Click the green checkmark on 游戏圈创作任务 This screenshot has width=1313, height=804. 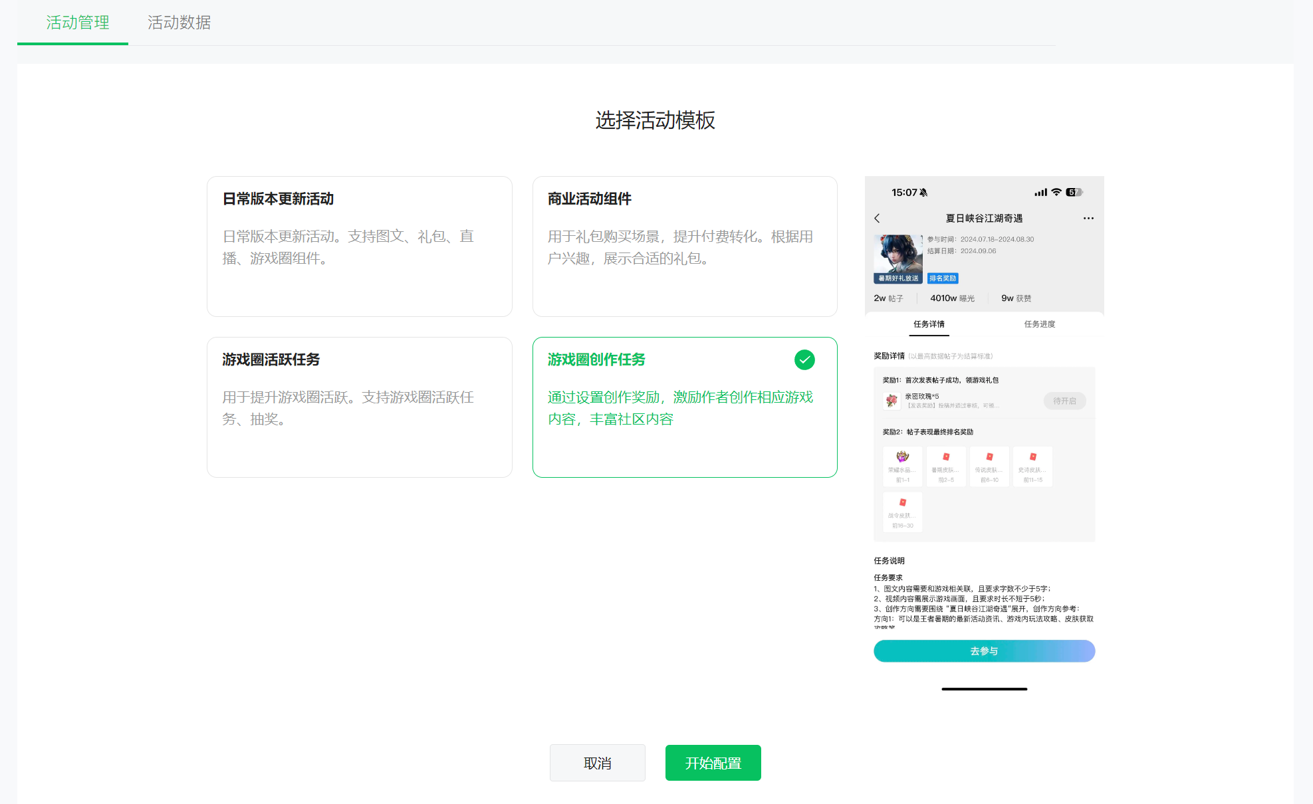pyautogui.click(x=804, y=359)
